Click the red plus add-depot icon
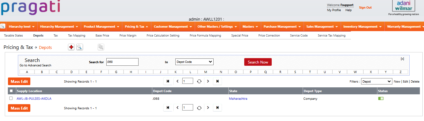Viewport: 424px width, 121px height. (71, 47)
